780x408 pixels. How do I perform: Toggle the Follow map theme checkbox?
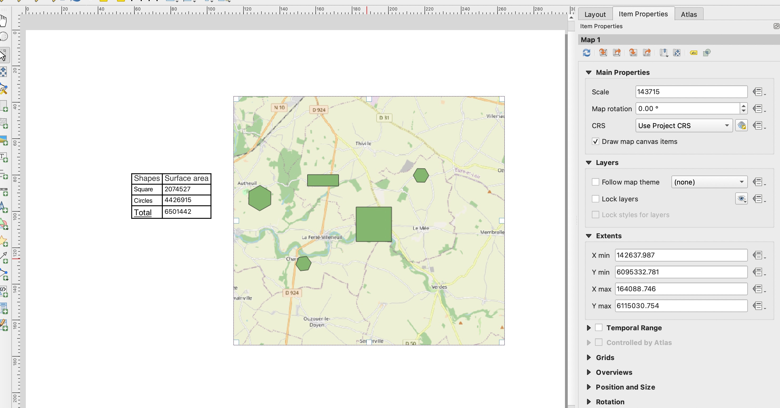[596, 182]
